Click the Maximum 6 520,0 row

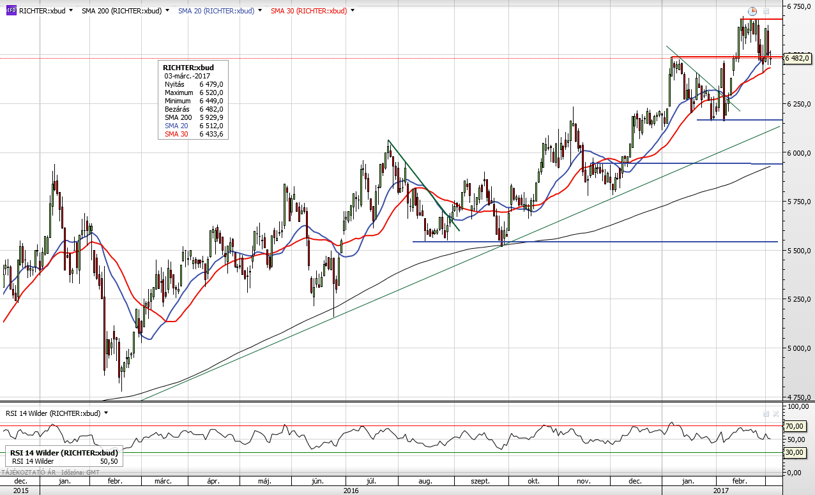pos(193,92)
